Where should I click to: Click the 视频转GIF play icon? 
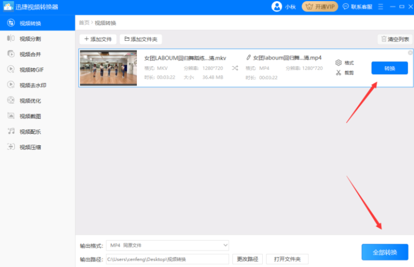pos(11,69)
